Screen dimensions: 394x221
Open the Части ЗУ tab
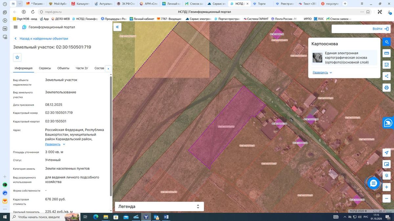coord(82,68)
